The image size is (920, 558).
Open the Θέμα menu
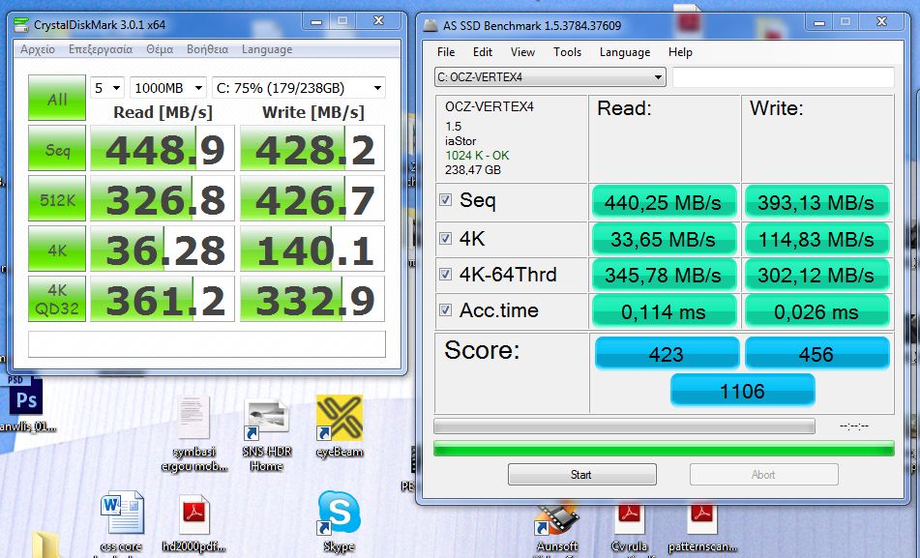pyautogui.click(x=160, y=49)
